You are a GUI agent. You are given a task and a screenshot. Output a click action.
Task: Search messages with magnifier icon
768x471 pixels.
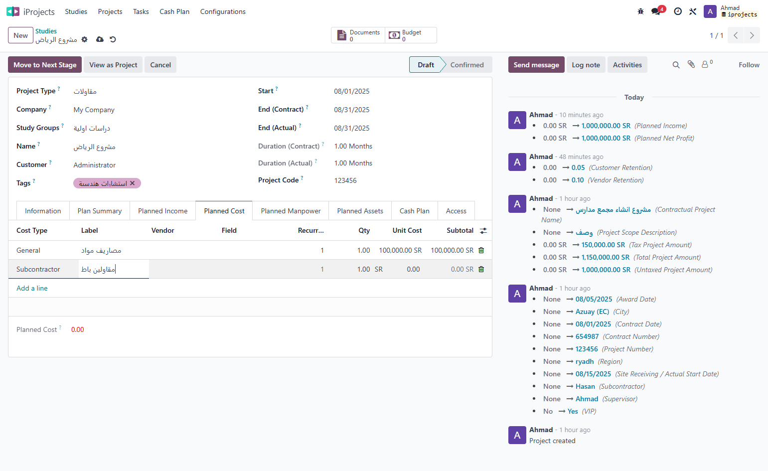pos(676,65)
